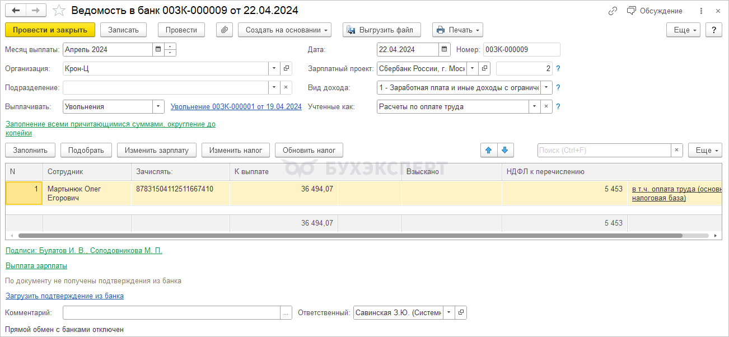Click Изменить налог button
The width and height of the screenshot is (729, 337).
[x=236, y=150]
